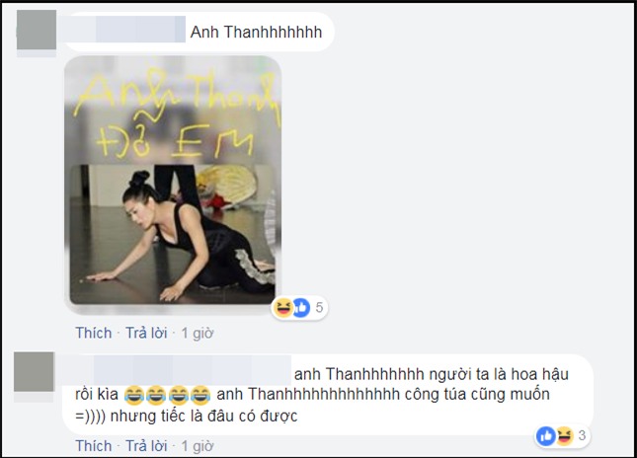Click the laughing emoji reaction on the photo comment
This screenshot has height=458, width=637.
(283, 307)
